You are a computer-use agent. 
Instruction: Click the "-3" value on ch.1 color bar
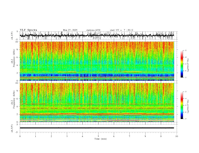point(185,50)
